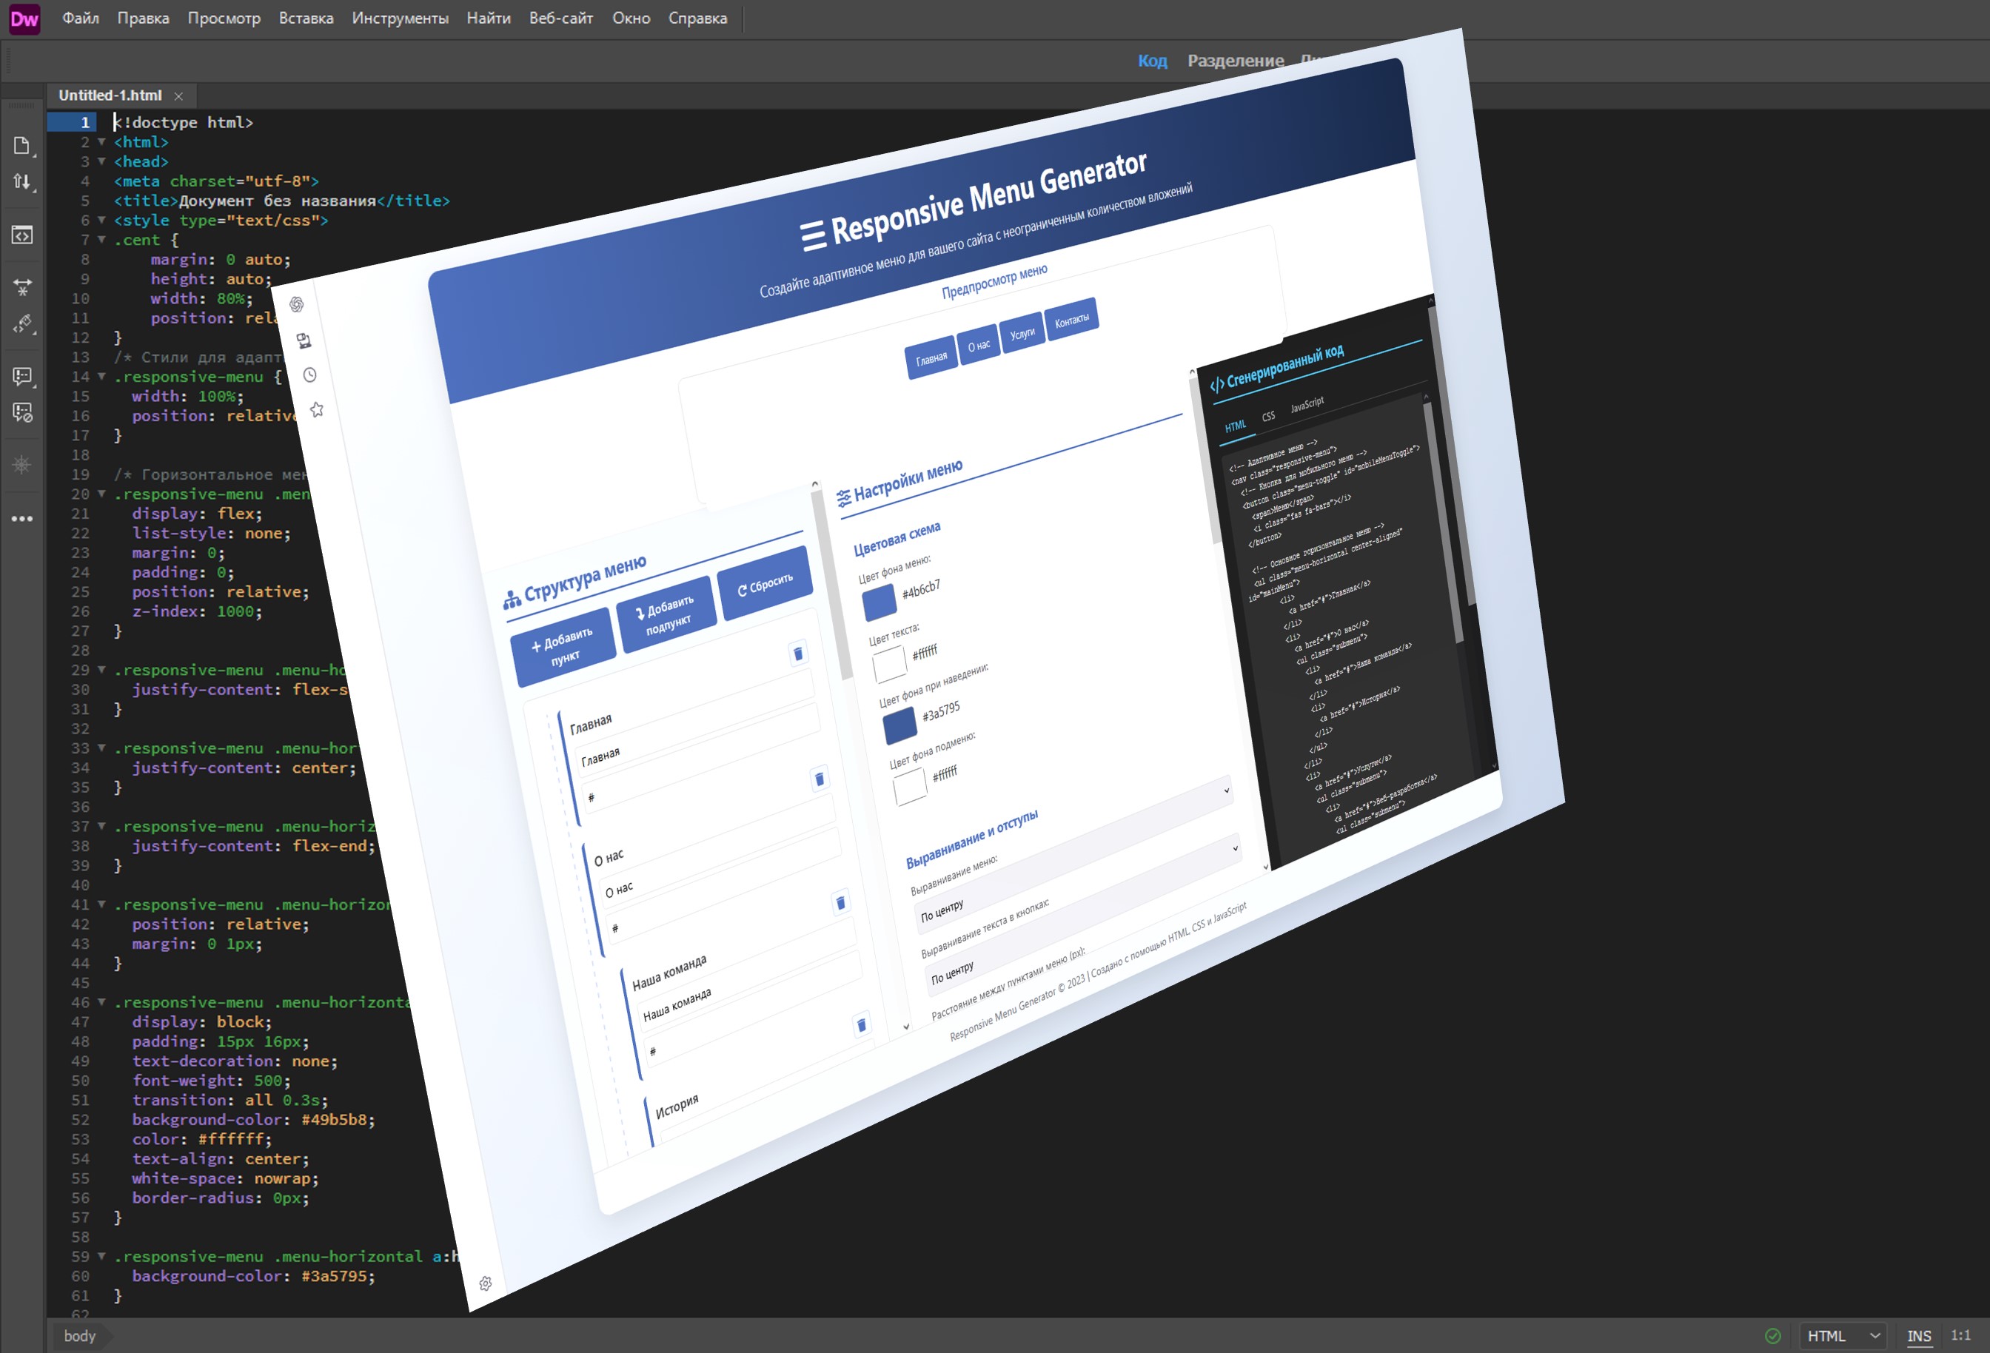Select the body tag in tag selector
The height and width of the screenshot is (1353, 1990).
pyautogui.click(x=80, y=1336)
